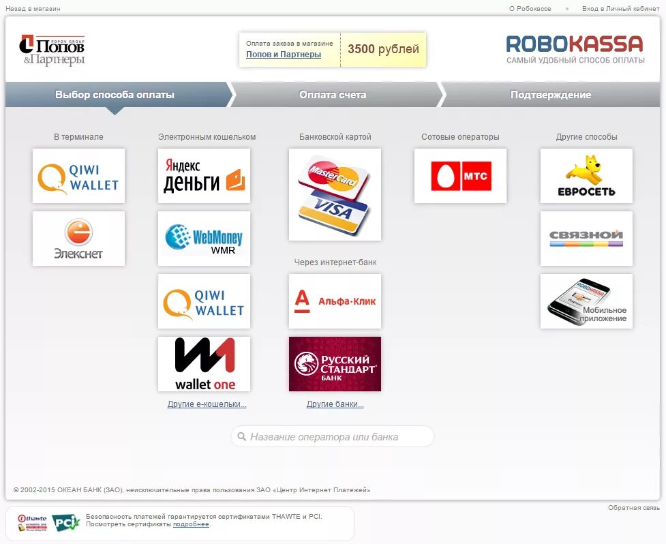Click the thawte certificate badge
Image resolution: width=666 pixels, height=544 pixels.
click(32, 523)
